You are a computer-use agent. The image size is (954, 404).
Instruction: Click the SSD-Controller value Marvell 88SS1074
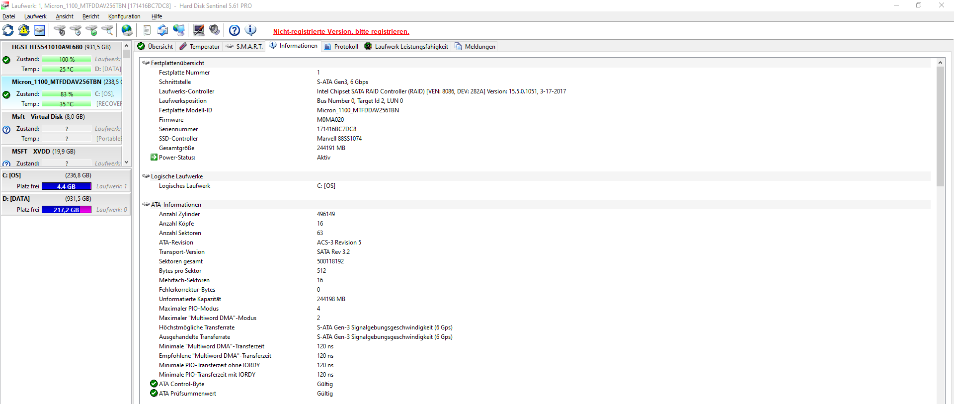point(339,139)
